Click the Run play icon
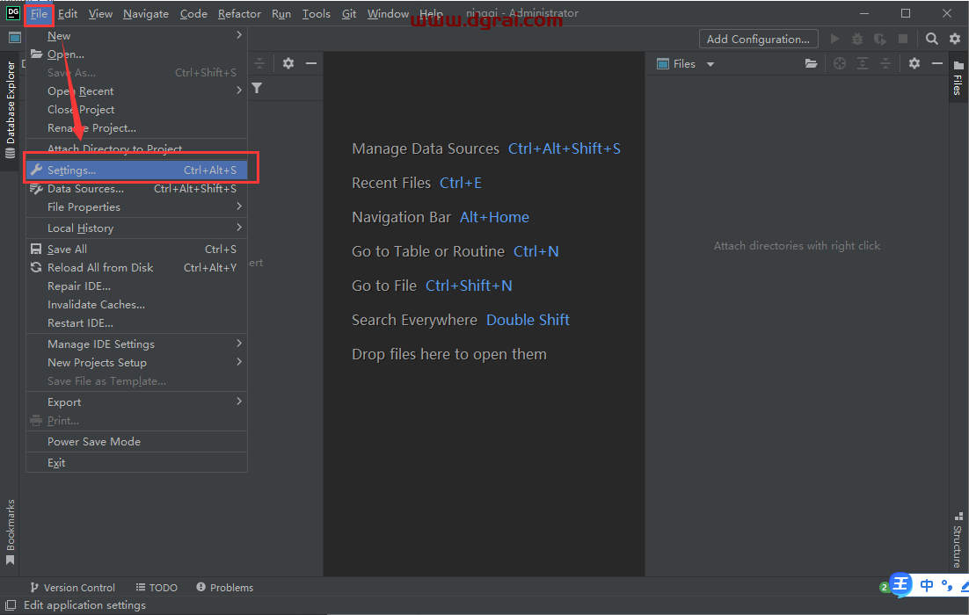 tap(834, 39)
